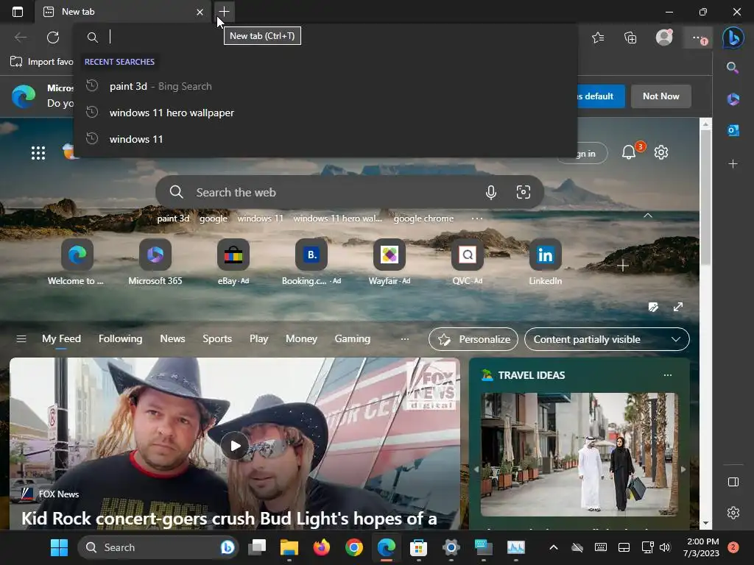The width and height of the screenshot is (754, 565).
Task: Show more feed categories ellipsis
Action: [405, 338]
